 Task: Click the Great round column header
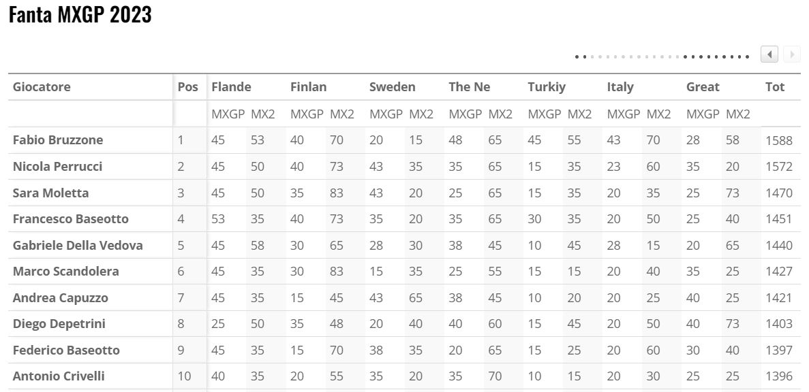pyautogui.click(x=703, y=87)
